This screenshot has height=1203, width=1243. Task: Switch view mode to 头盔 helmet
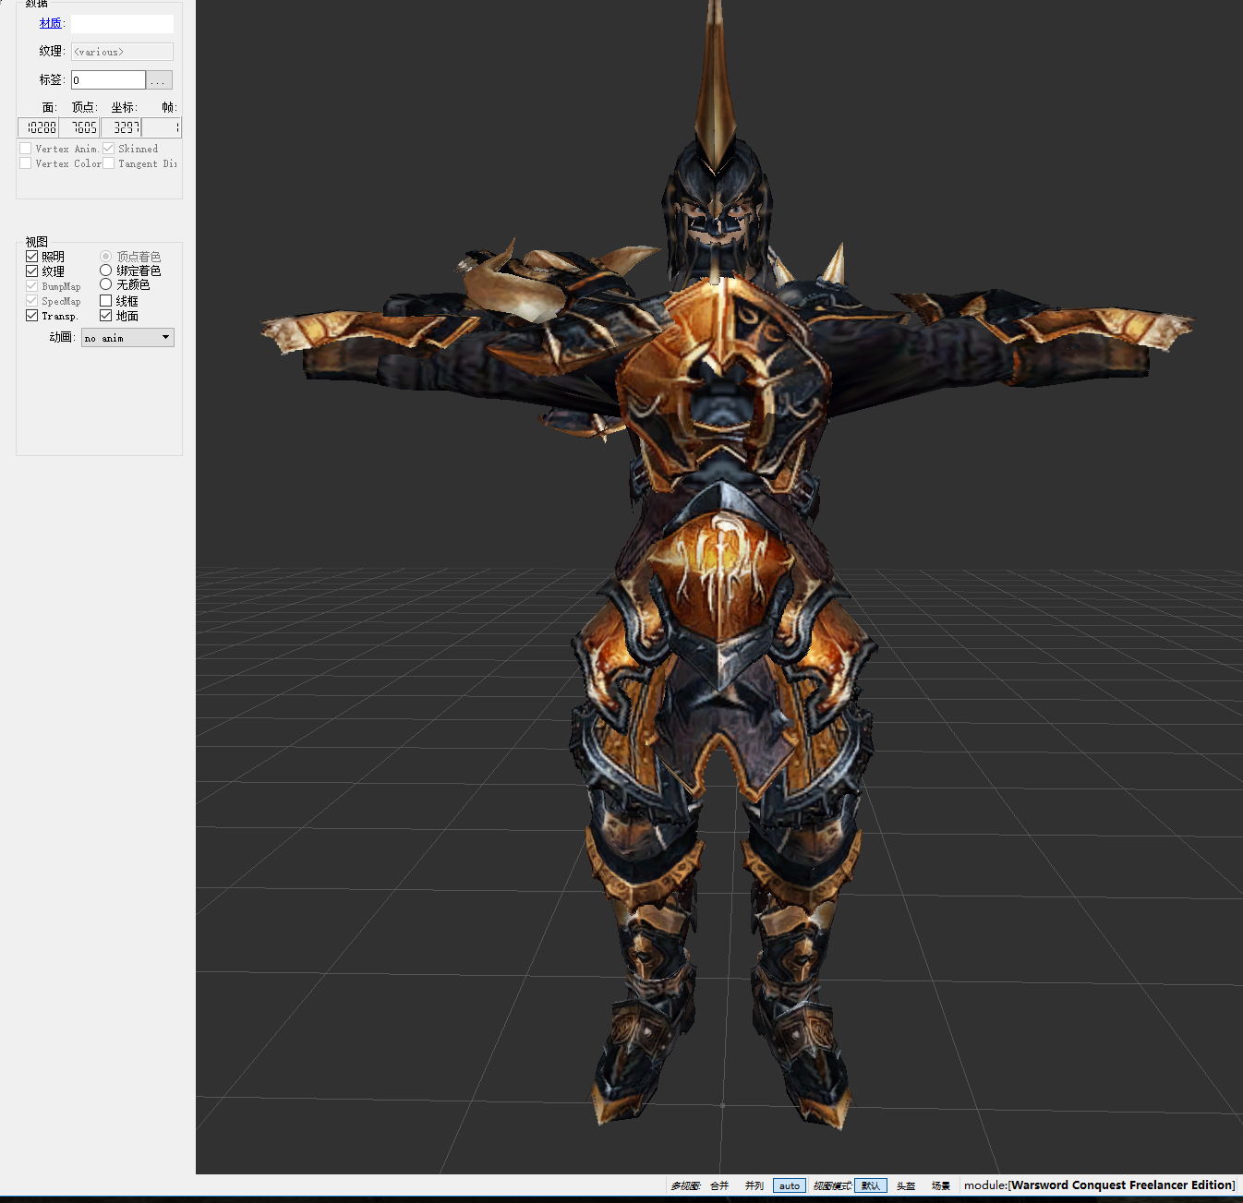click(906, 1186)
